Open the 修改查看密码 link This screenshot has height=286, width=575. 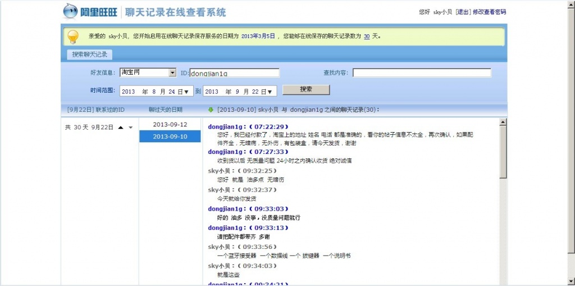point(489,12)
